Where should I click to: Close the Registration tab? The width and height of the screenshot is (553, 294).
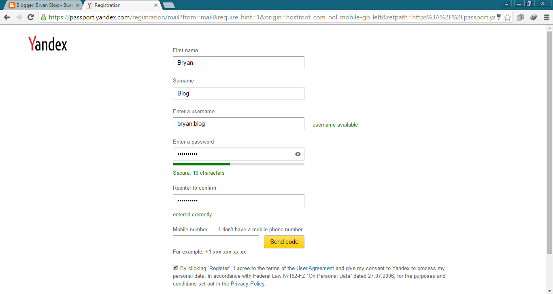coord(156,5)
